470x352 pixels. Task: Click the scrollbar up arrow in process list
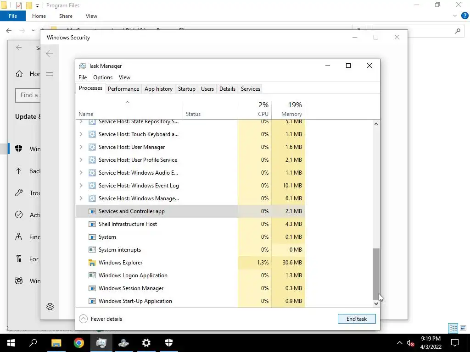click(376, 124)
